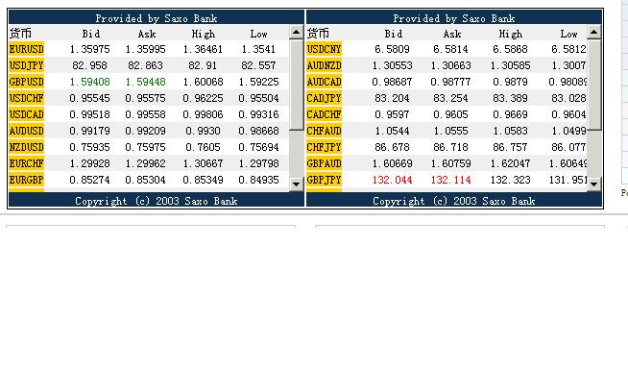Click the AUDUSD low value 0.98668

(x=258, y=131)
